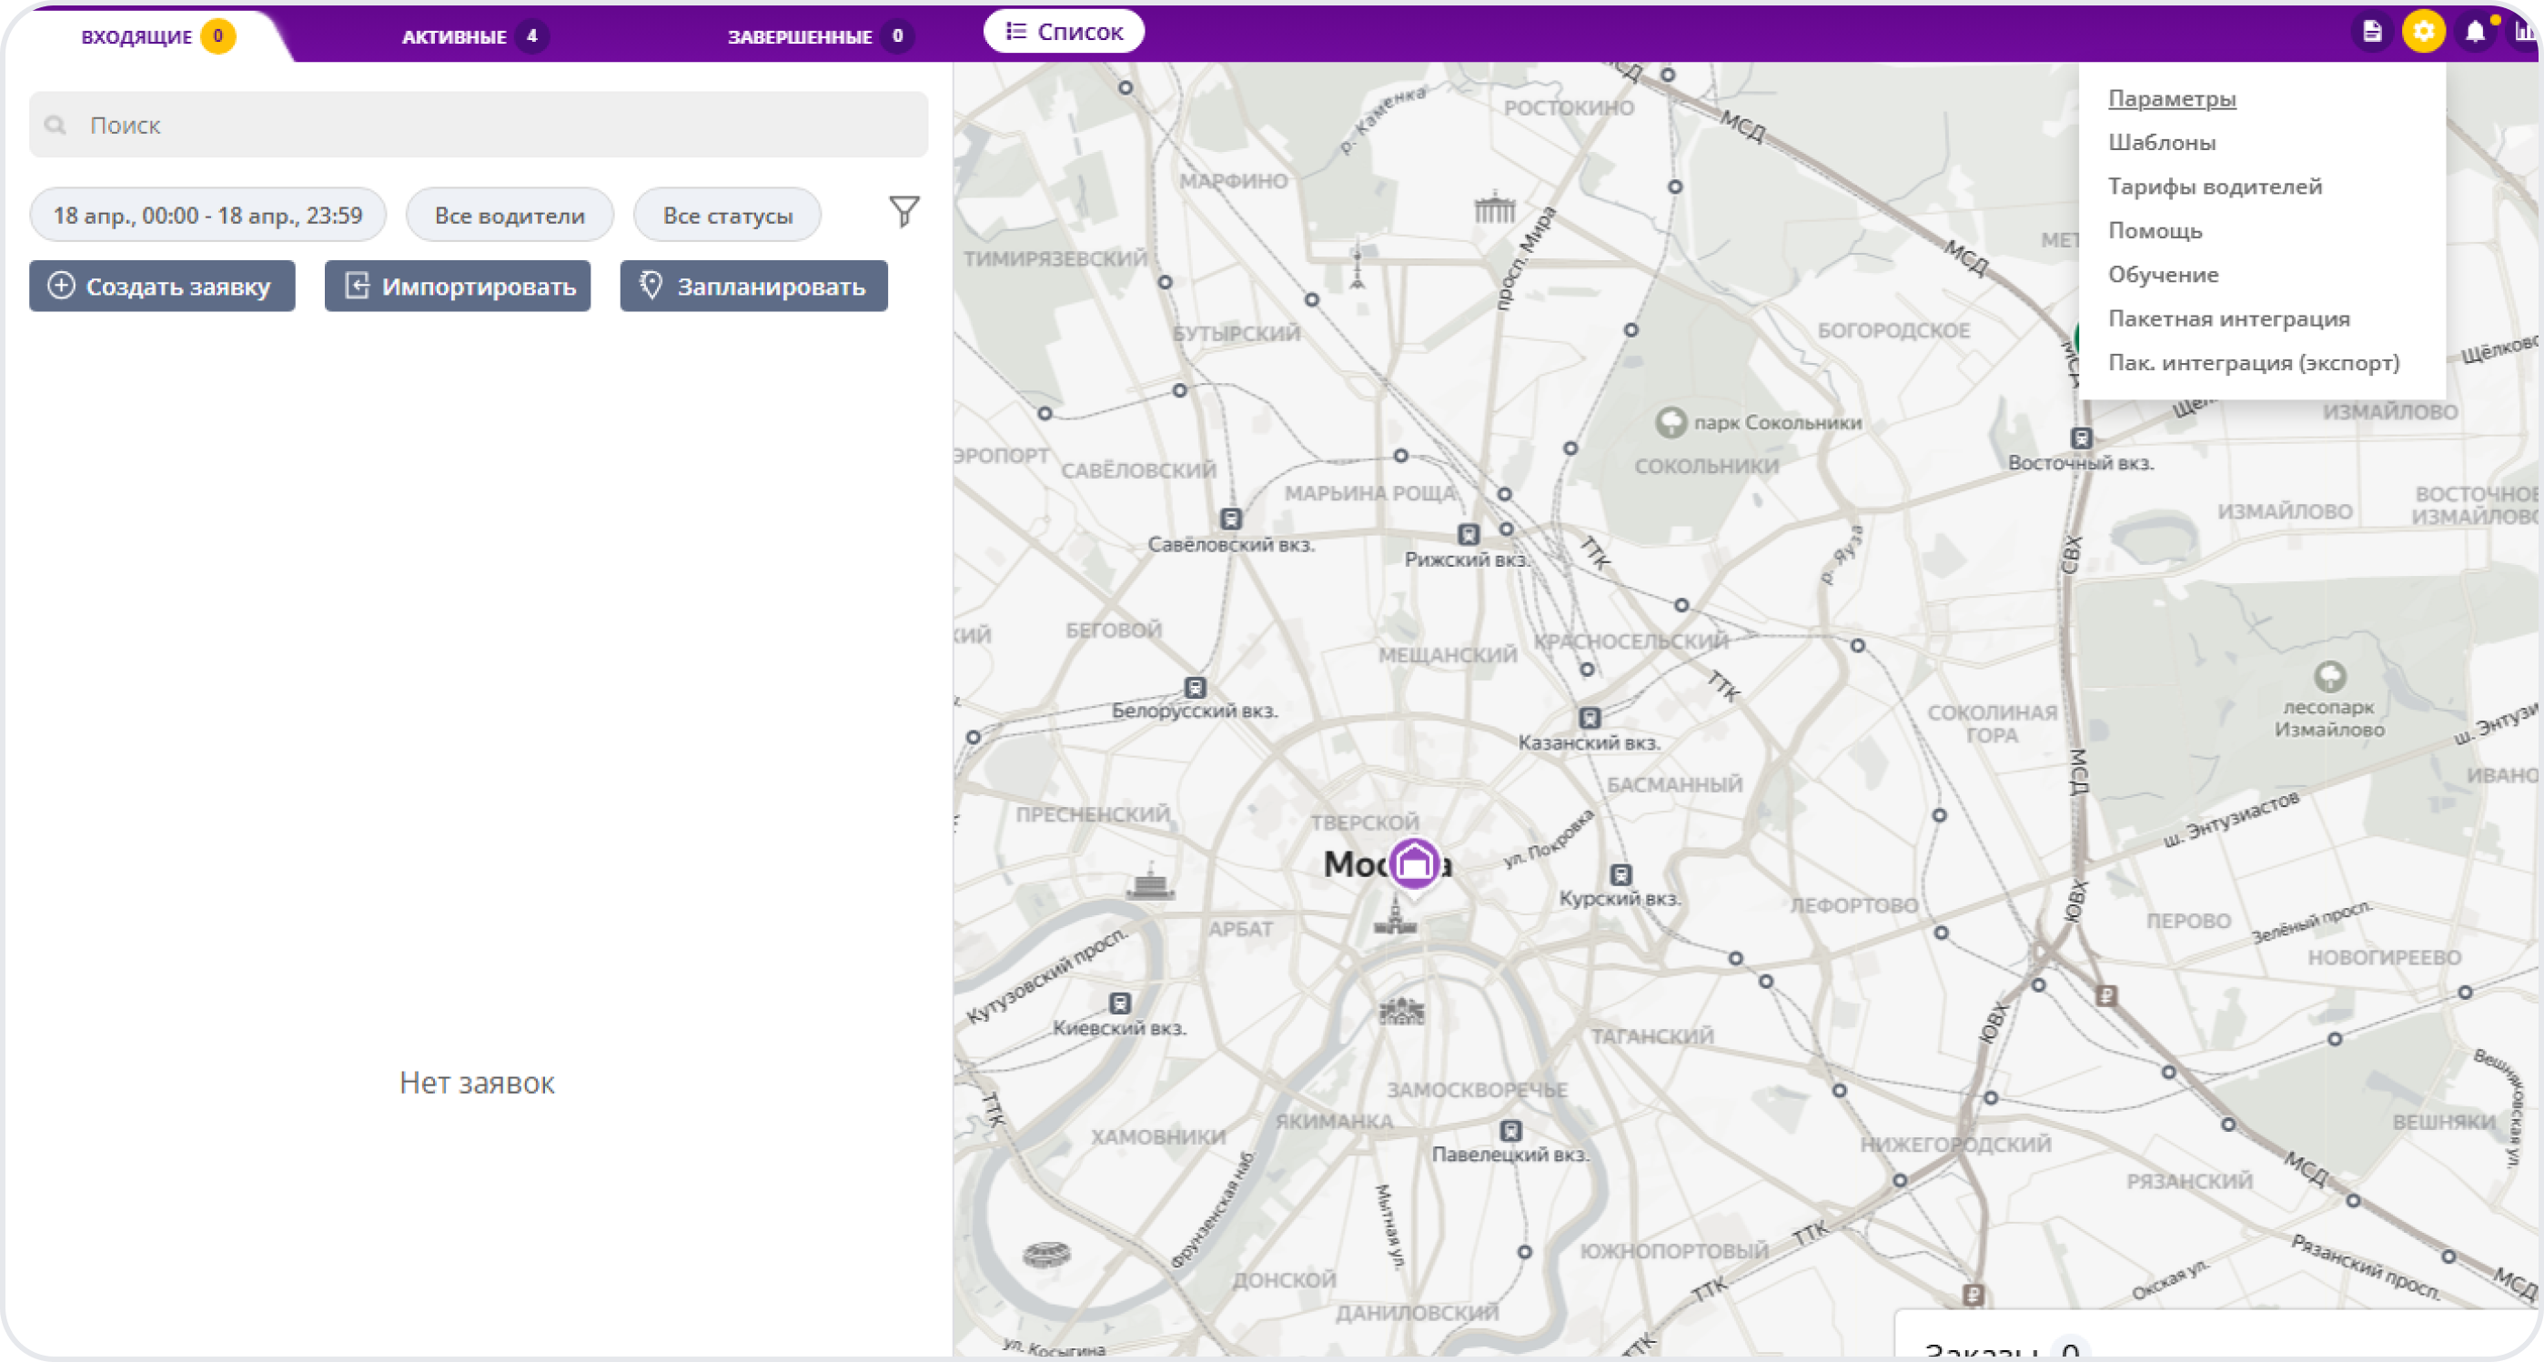Expand the Все статусы dropdown

click(727, 216)
